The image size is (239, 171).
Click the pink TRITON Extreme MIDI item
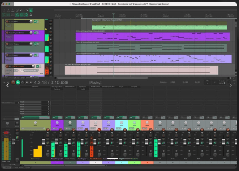click(x=142, y=70)
